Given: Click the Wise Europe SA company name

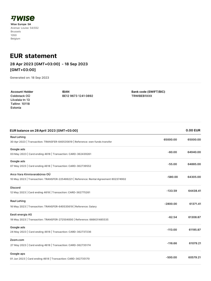Looking at the screenshot, I should tap(21, 24).
